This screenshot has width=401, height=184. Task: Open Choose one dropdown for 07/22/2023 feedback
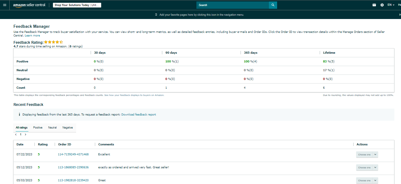click(367, 154)
